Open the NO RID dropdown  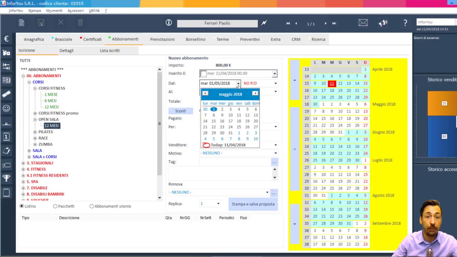[x=275, y=84]
